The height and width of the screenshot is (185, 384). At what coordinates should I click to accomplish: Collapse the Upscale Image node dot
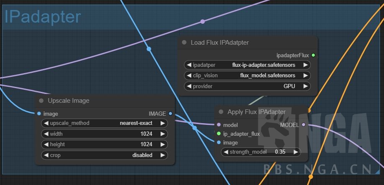coord(41,101)
